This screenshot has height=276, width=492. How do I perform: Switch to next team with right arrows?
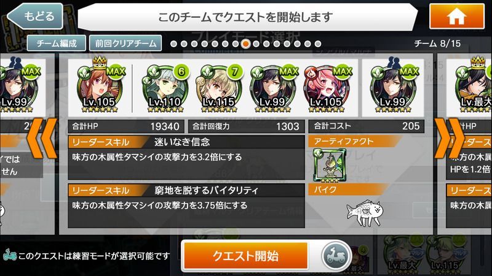[449, 138]
